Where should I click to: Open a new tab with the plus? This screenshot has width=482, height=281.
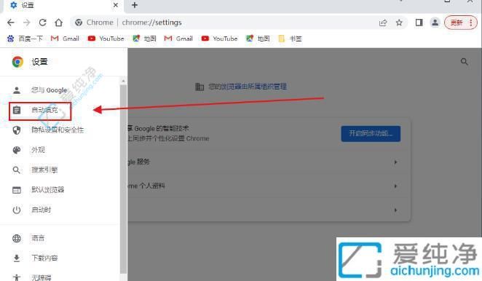[x=135, y=5]
